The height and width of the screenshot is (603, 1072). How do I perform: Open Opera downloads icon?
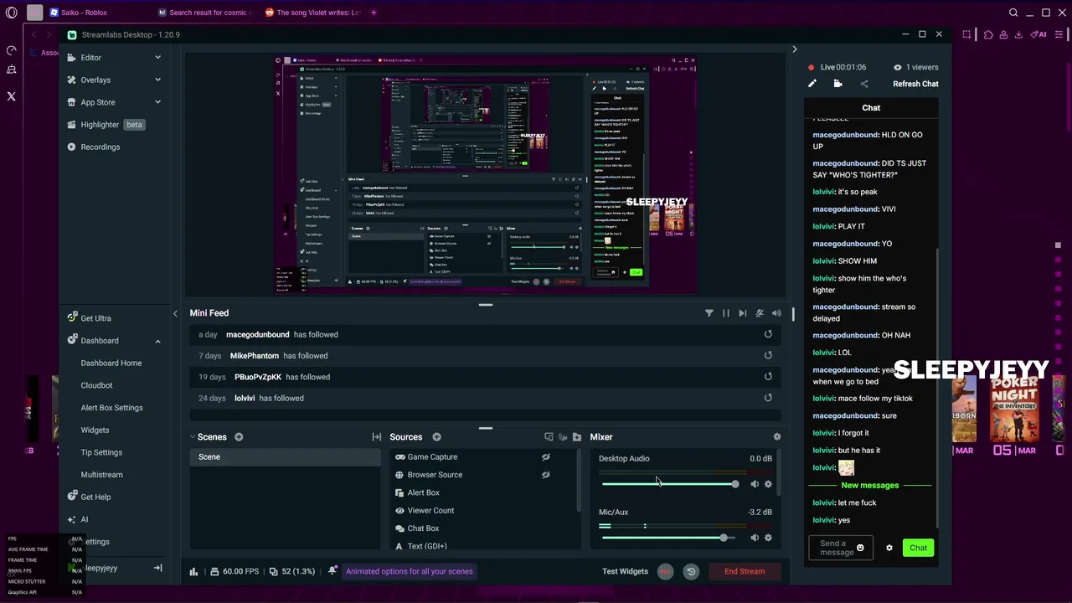[x=1018, y=34]
